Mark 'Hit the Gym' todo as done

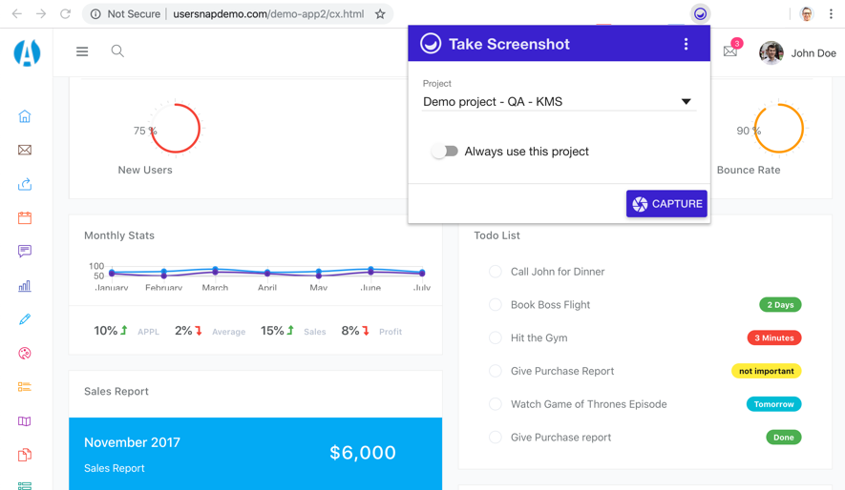[x=496, y=337]
